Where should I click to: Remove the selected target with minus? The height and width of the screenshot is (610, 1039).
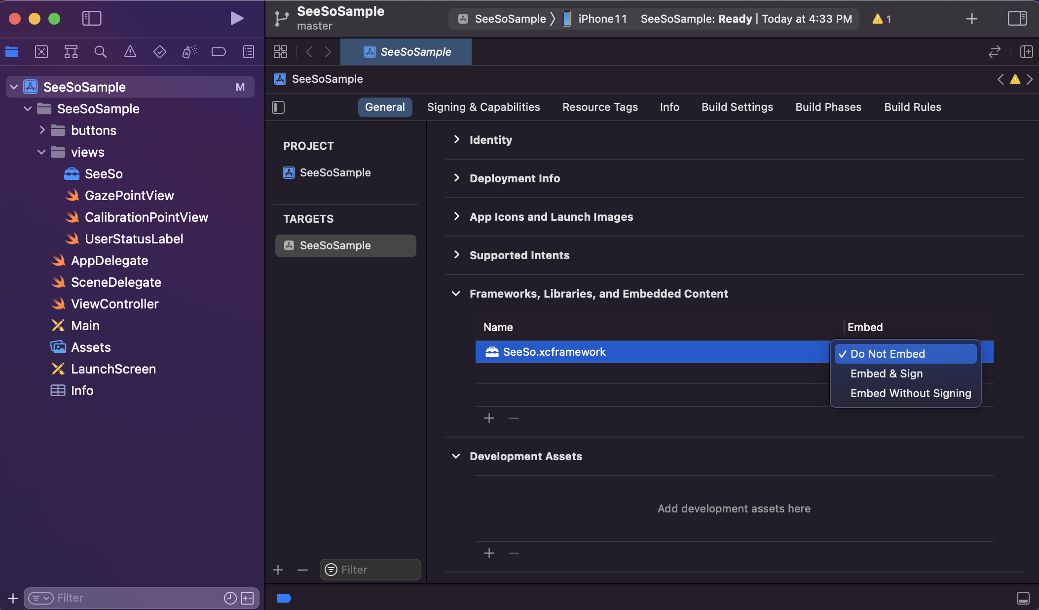tap(302, 570)
